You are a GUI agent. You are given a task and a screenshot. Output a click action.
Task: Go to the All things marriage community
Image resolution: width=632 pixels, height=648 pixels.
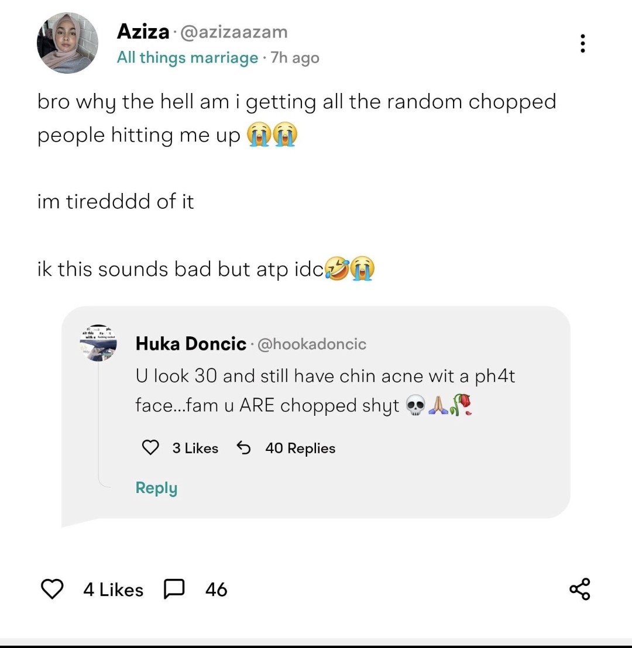(x=187, y=58)
